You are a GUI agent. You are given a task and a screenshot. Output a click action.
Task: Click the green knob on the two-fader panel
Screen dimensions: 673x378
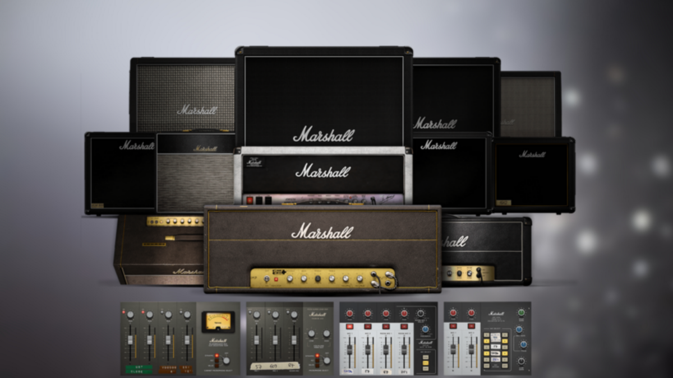(x=521, y=312)
